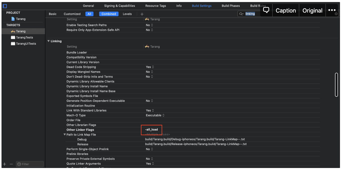The height and width of the screenshot is (170, 343).
Task: Change Perform Single-Object Prelink value
Action: (x=149, y=149)
